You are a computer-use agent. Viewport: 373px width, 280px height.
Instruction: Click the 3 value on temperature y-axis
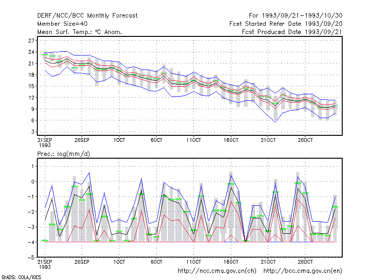33,132
